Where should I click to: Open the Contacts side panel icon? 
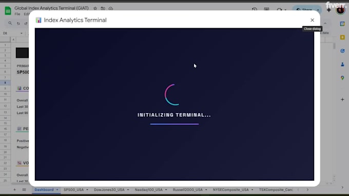(x=342, y=64)
